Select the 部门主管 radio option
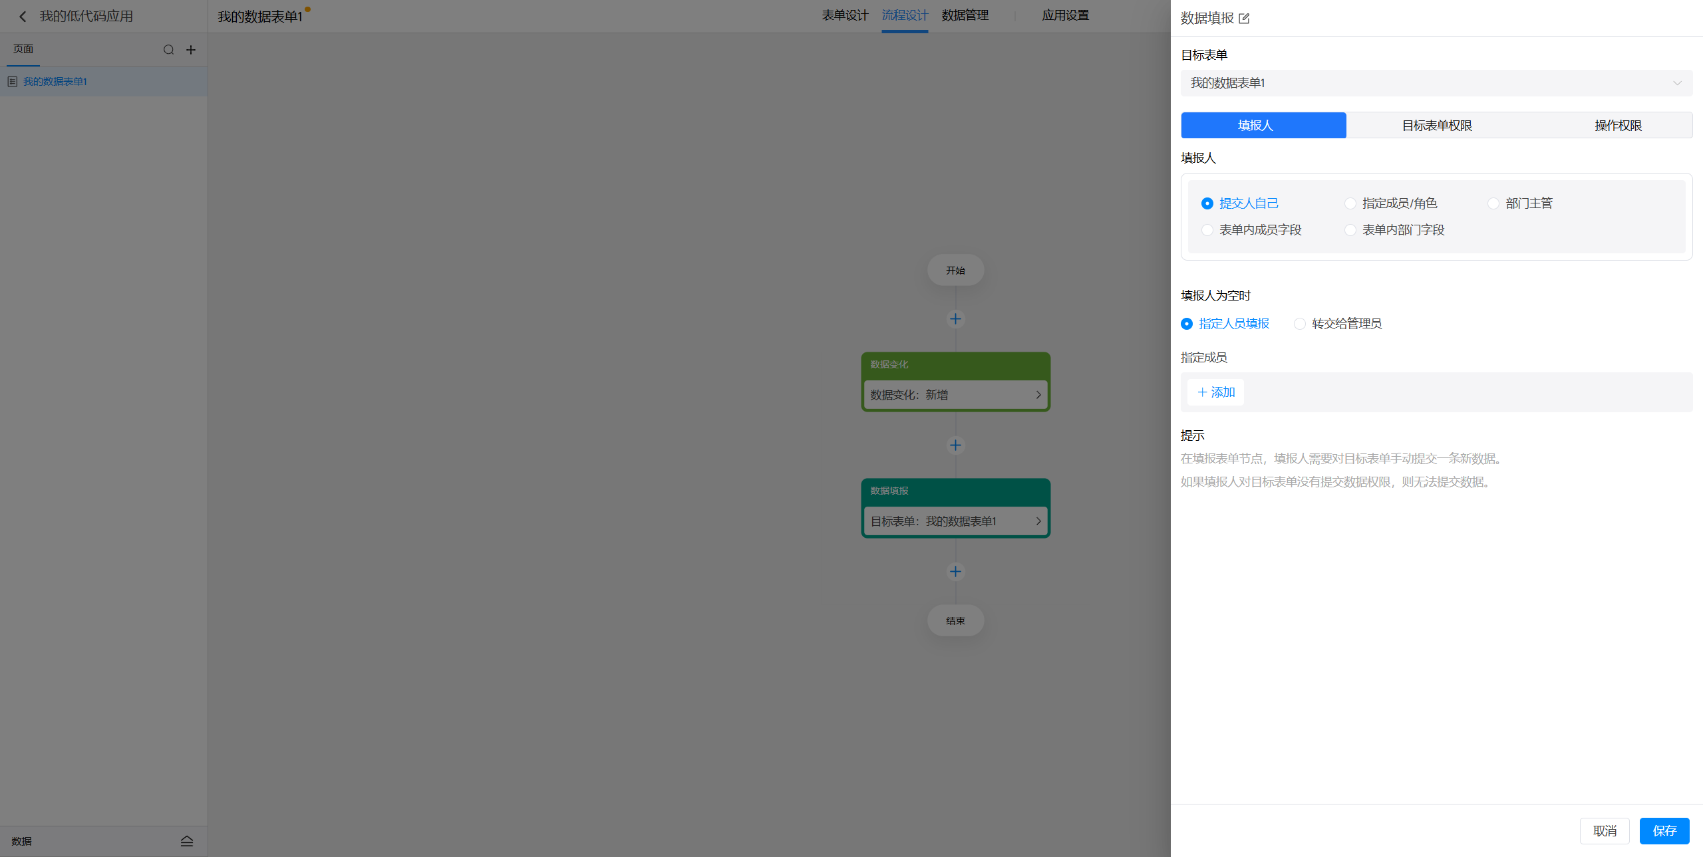 tap(1493, 203)
